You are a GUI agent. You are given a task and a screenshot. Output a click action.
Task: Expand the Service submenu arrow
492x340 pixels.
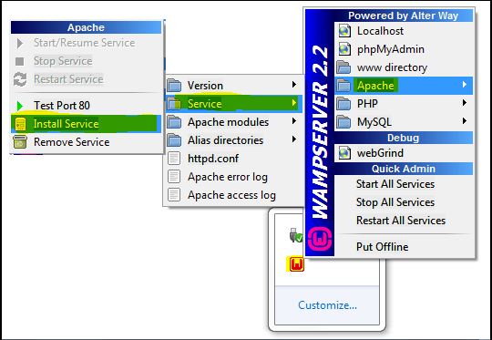coord(294,103)
